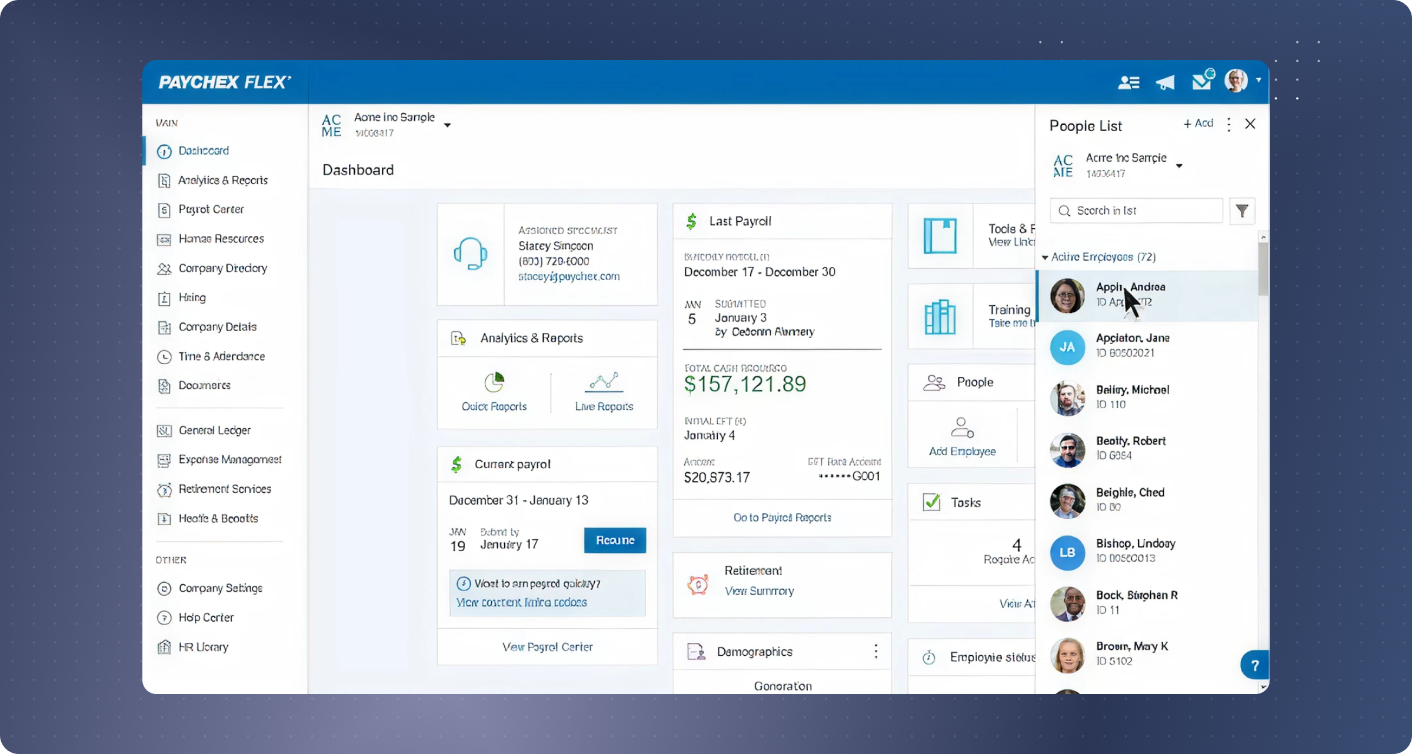The height and width of the screenshot is (754, 1412).
Task: Click the Add Employee person icon
Action: [962, 428]
